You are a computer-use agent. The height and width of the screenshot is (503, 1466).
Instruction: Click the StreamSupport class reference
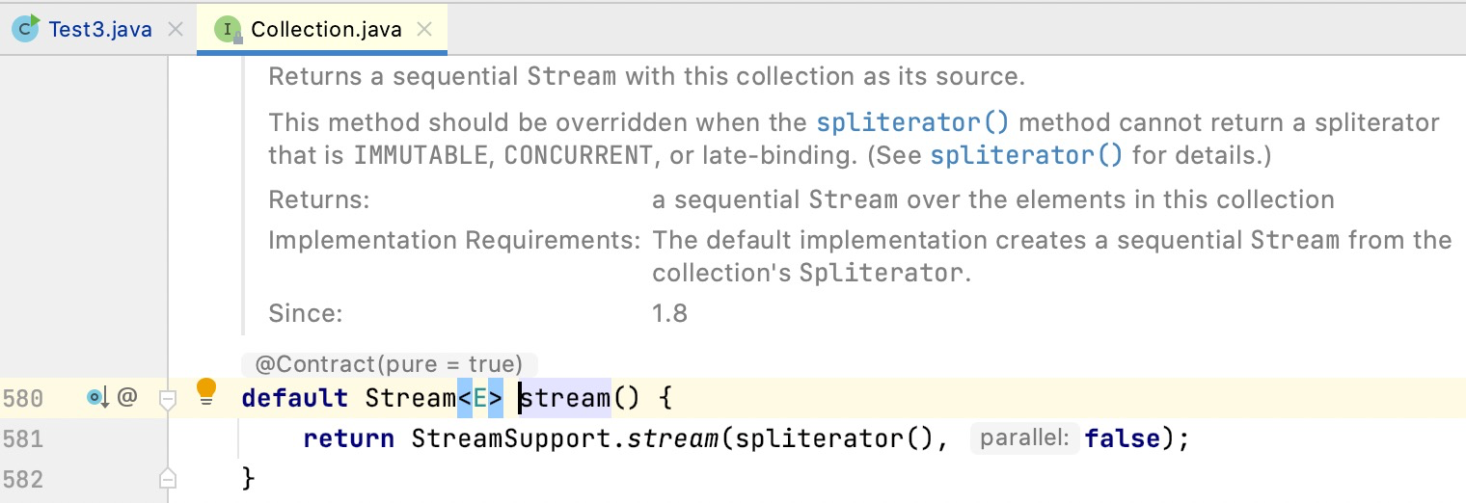tap(513, 439)
